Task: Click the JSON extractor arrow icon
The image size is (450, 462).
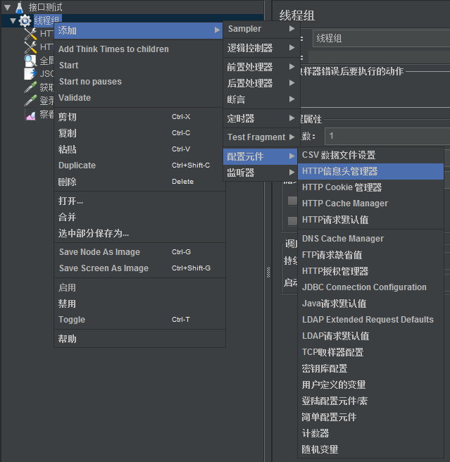Action: (30, 74)
